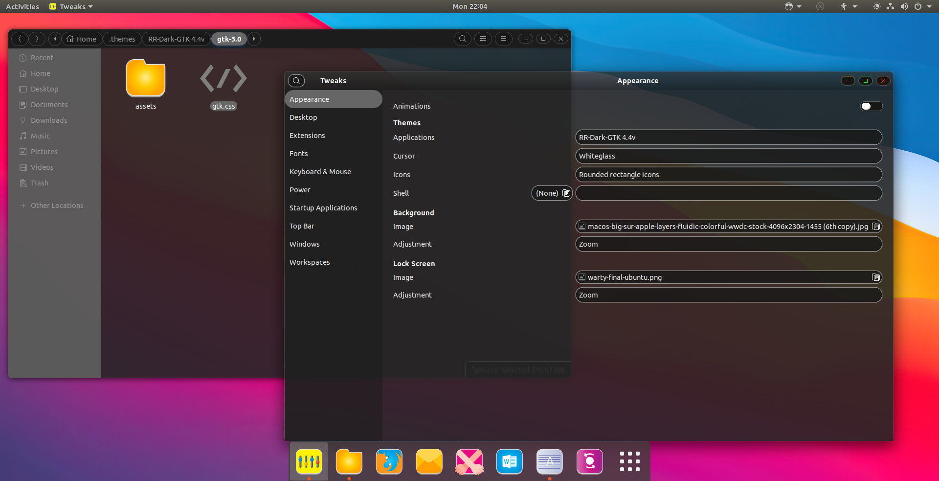Open Recent in Files sidebar
939x481 pixels.
pyautogui.click(x=55, y=58)
